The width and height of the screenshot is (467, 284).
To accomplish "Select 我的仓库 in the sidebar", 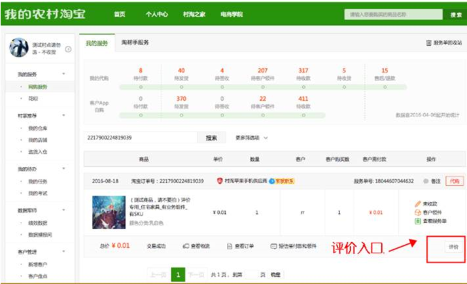I will (x=38, y=128).
